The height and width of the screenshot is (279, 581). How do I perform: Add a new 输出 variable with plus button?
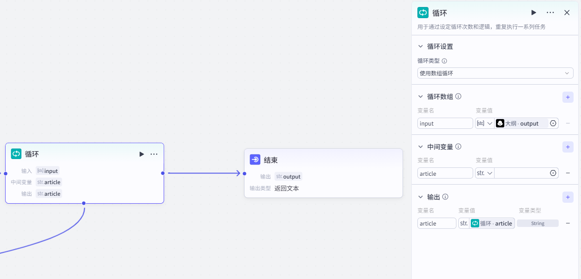click(x=568, y=197)
